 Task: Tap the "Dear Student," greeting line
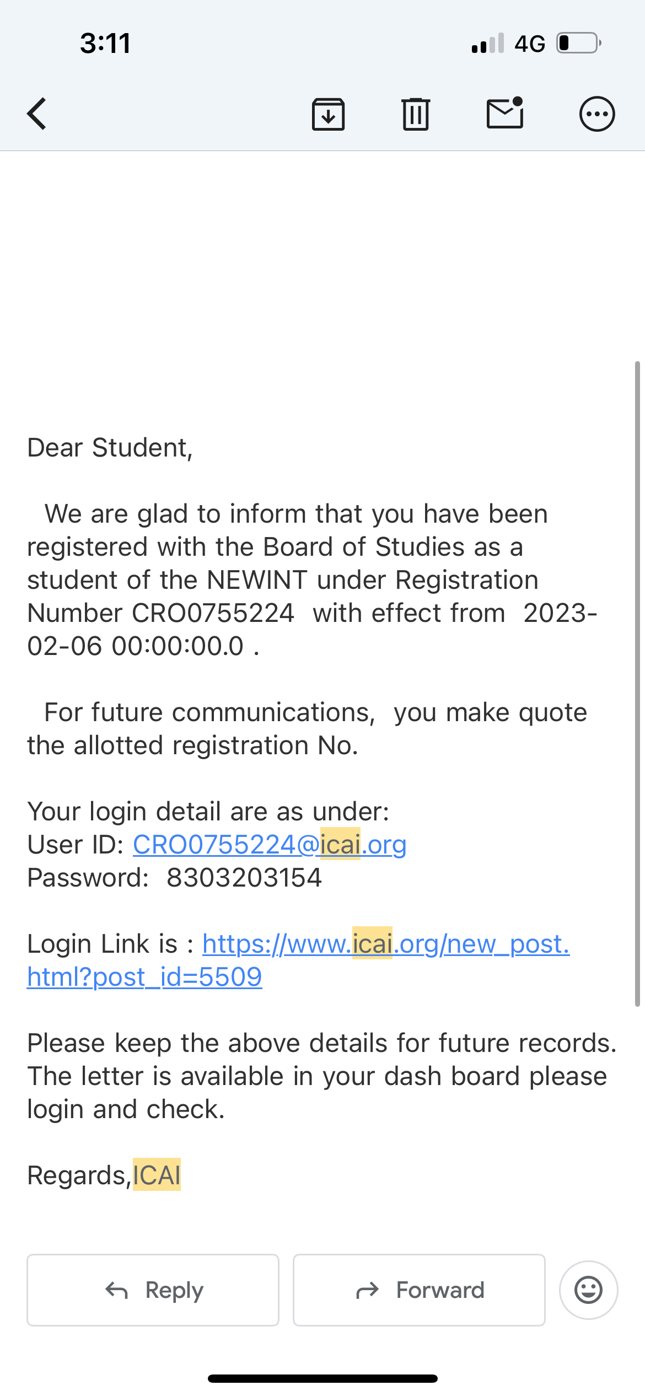110,448
